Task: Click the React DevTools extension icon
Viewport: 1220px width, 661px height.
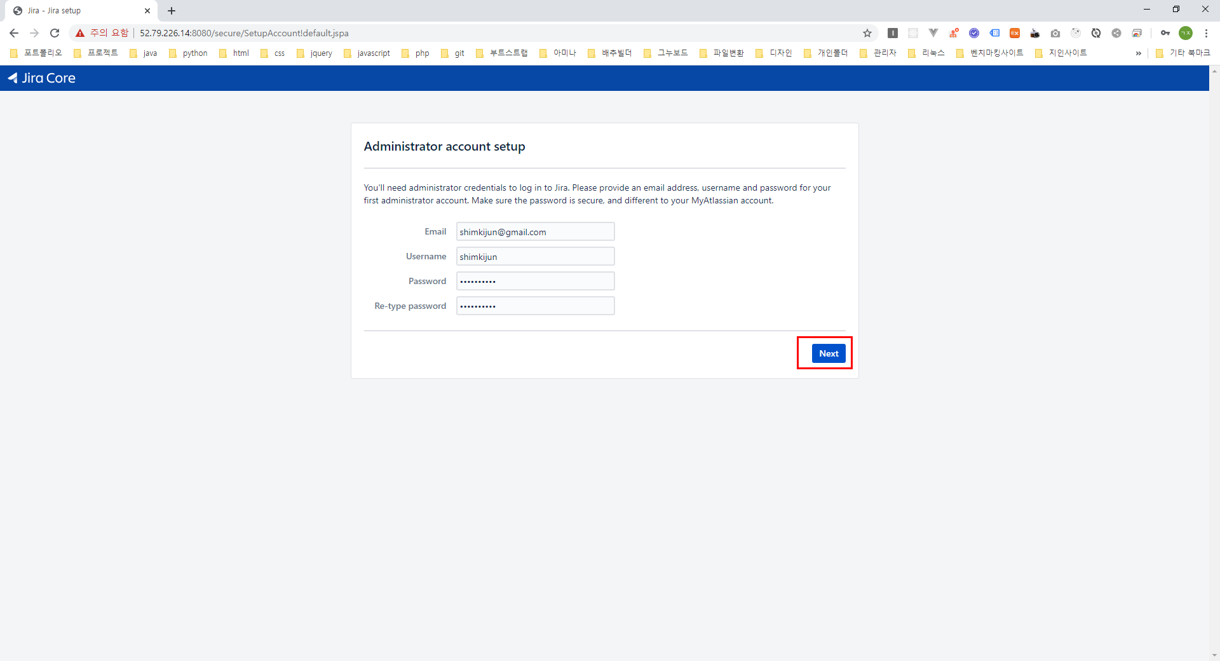Action: coord(913,33)
